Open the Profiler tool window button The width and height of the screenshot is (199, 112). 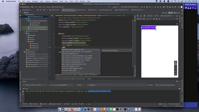pyautogui.click(x=67, y=104)
